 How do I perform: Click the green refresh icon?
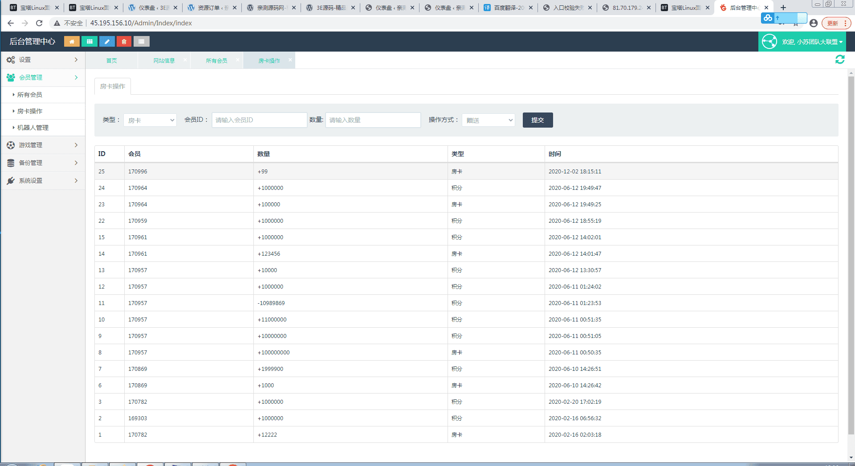pyautogui.click(x=840, y=60)
